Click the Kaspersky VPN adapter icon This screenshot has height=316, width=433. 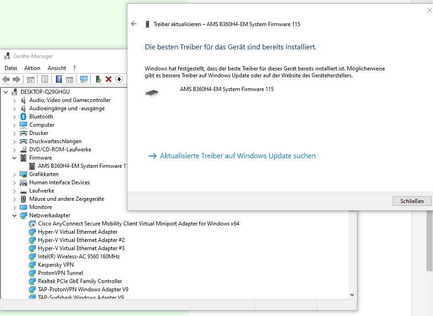33,265
